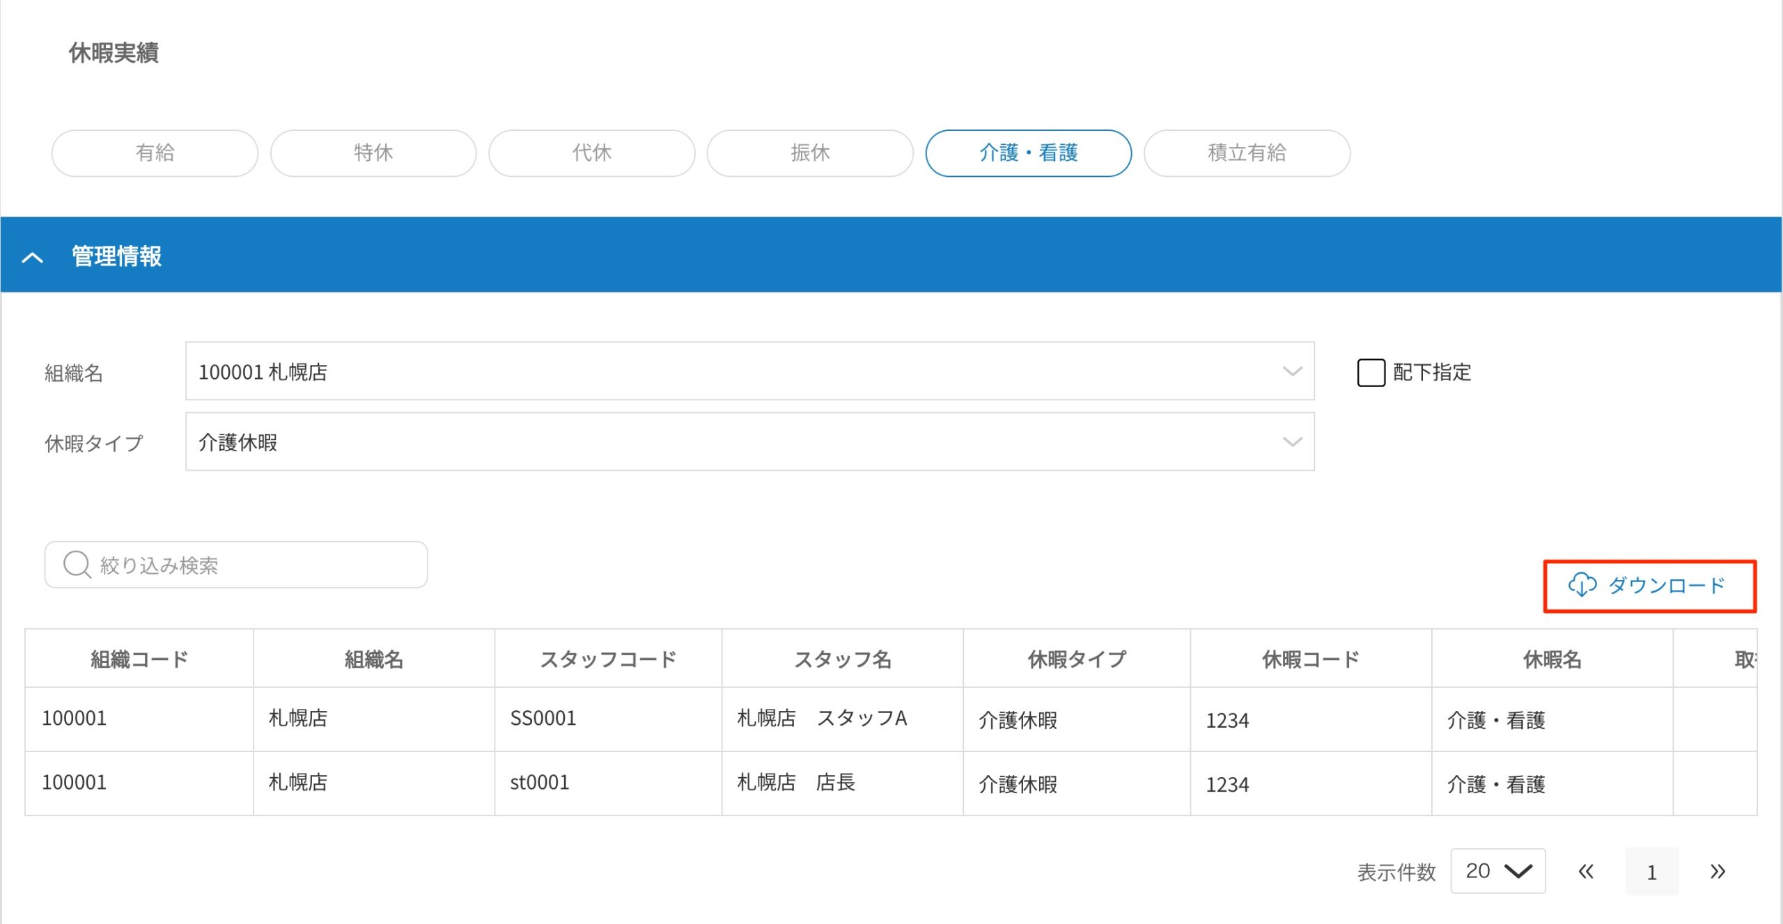
Task: Click the chevron on the 組織名 dropdown
Action: pos(1292,371)
